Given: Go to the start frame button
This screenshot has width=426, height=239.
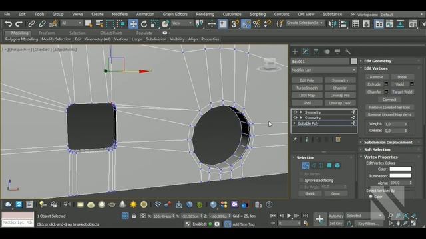Looking at the screenshot, I should (273, 216).
